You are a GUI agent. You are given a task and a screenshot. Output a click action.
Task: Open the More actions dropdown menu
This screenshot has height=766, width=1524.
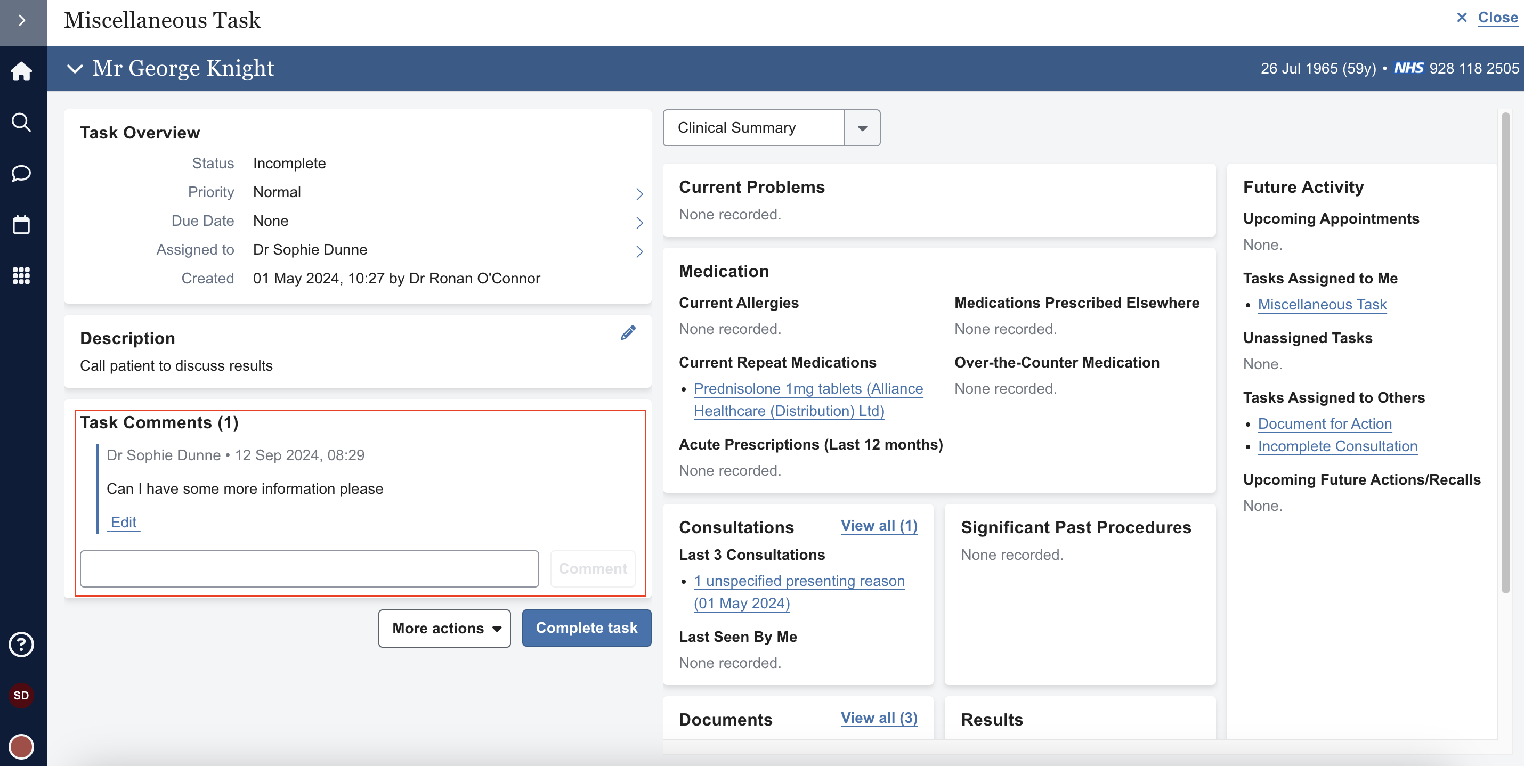[x=444, y=628]
